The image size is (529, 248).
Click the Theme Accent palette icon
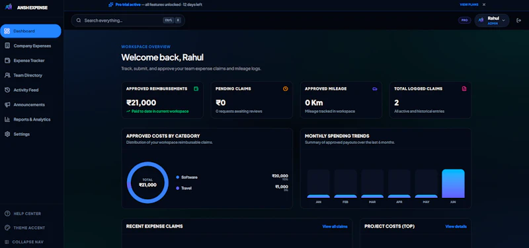point(7,228)
